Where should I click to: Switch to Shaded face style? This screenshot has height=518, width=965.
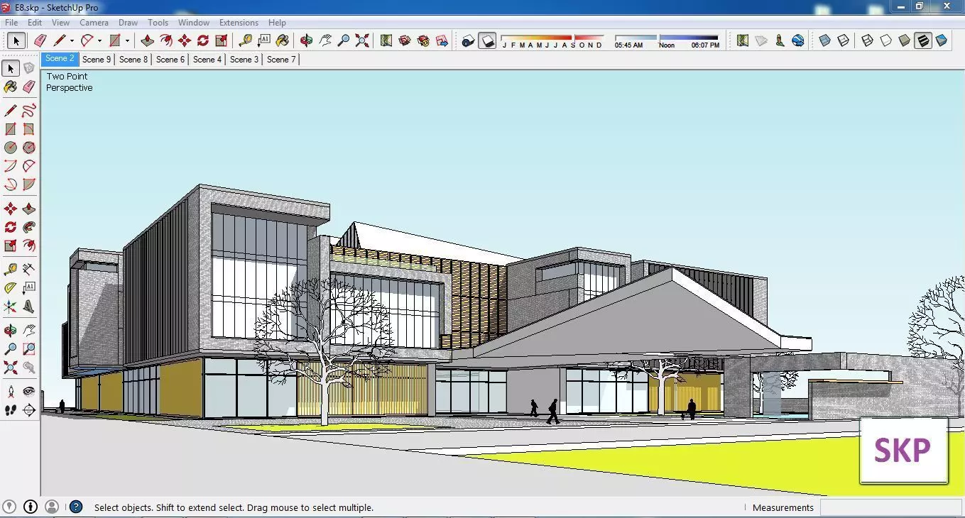[x=904, y=40]
